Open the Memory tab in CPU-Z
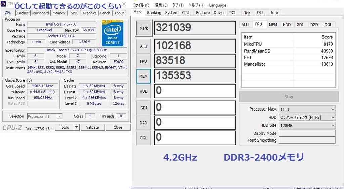The width and height of the screenshot is (344, 189). tap(59, 13)
